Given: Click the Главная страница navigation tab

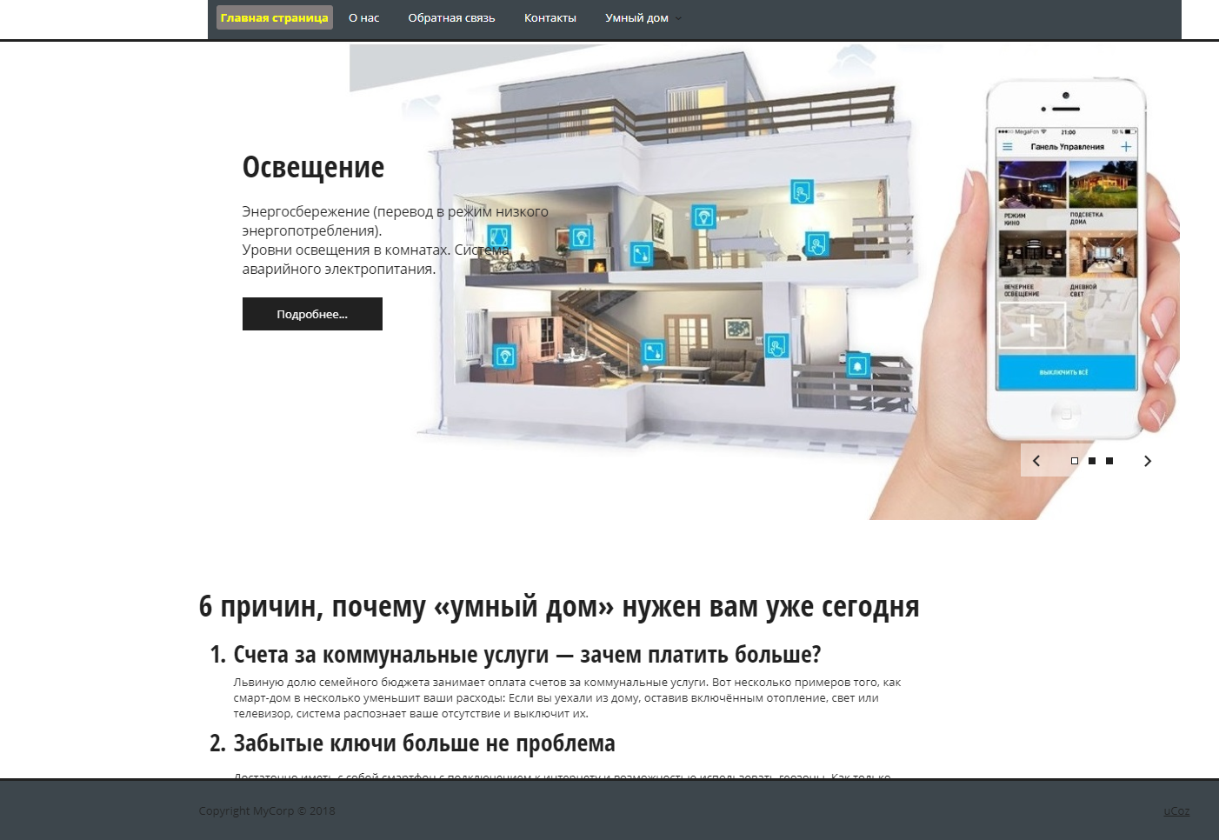Looking at the screenshot, I should pyautogui.click(x=274, y=18).
